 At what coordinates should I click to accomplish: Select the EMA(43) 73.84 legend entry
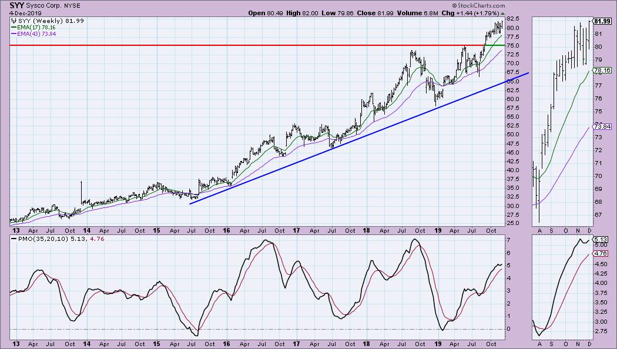pyautogui.click(x=34, y=34)
